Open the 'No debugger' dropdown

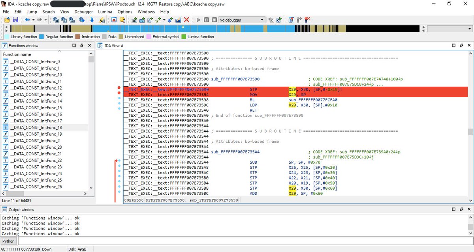coord(241,20)
